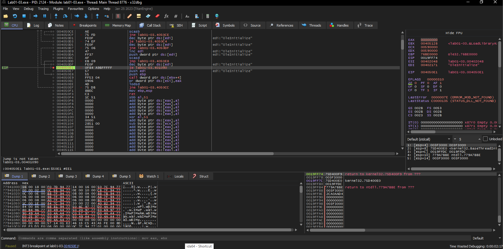
Task: Open Functions list with the fx icon
Action: click(x=167, y=16)
